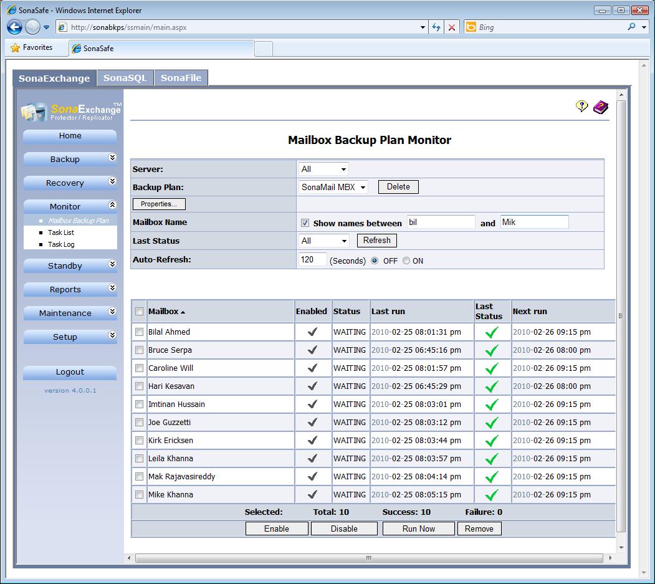655x584 pixels.
Task: Select Mak Rajavasireddy's checkbox
Action: (139, 477)
